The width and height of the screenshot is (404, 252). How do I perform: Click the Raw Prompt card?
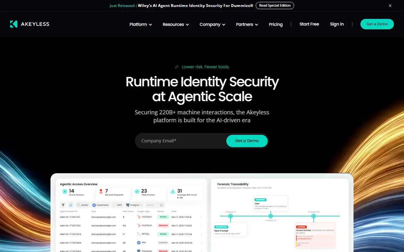[x=230, y=230]
